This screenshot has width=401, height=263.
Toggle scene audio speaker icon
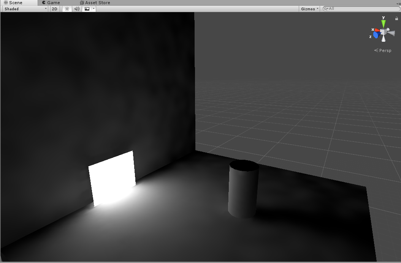[x=77, y=9]
